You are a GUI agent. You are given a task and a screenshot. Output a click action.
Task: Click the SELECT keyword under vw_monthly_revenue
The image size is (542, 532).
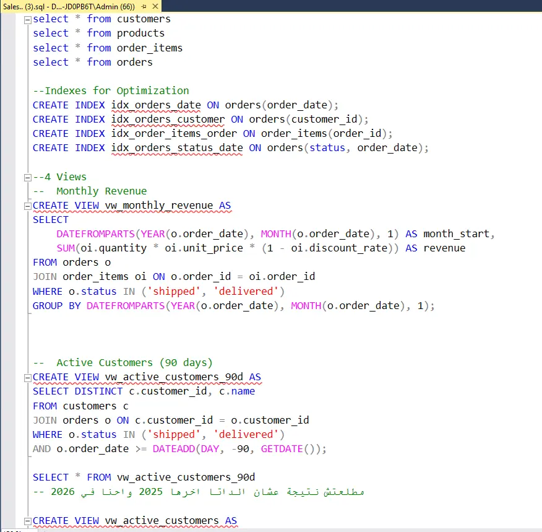(x=51, y=220)
